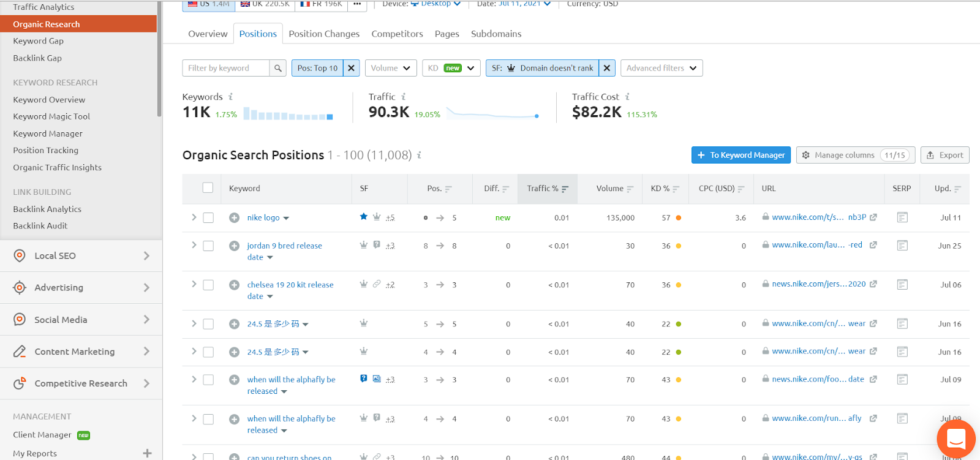Check the chelsea 19 20 kit row checkbox
The image size is (980, 460).
[208, 285]
